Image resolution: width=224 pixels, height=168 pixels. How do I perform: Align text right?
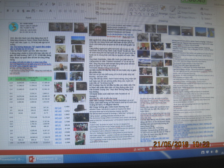coord(70,11)
